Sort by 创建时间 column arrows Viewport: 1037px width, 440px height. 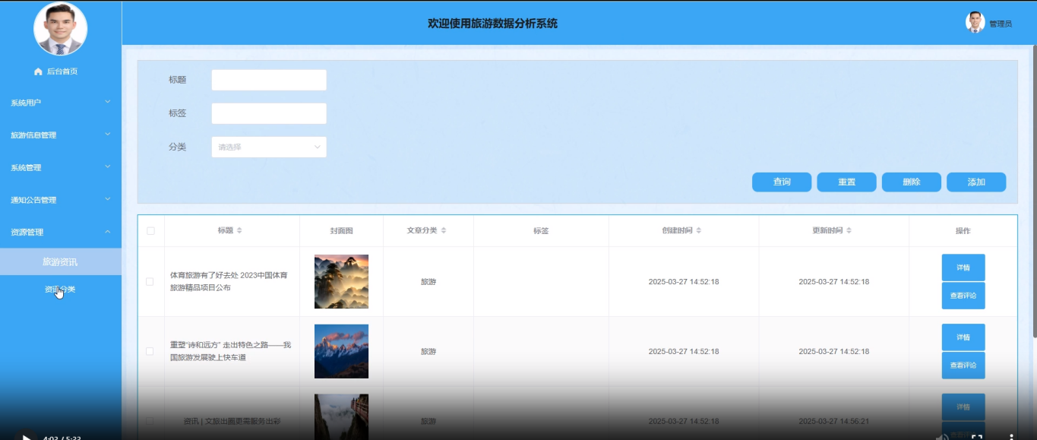699,230
